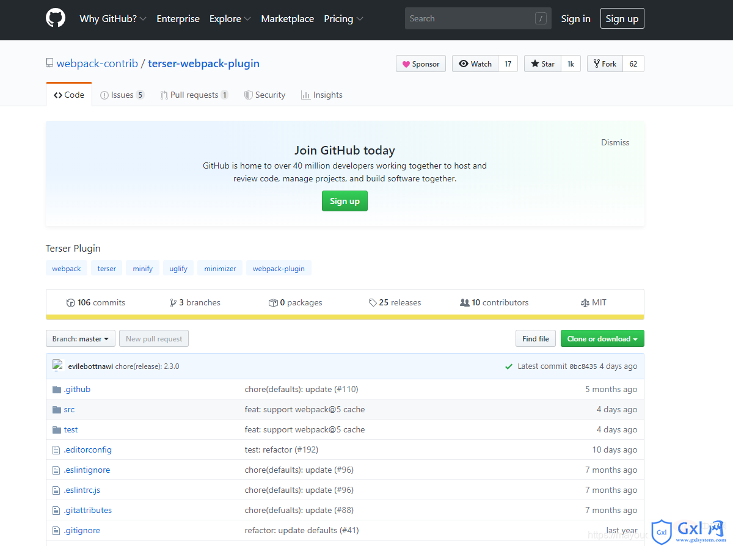Open commit 'test: refactor (#192)'
The height and width of the screenshot is (546, 733).
coord(282,450)
